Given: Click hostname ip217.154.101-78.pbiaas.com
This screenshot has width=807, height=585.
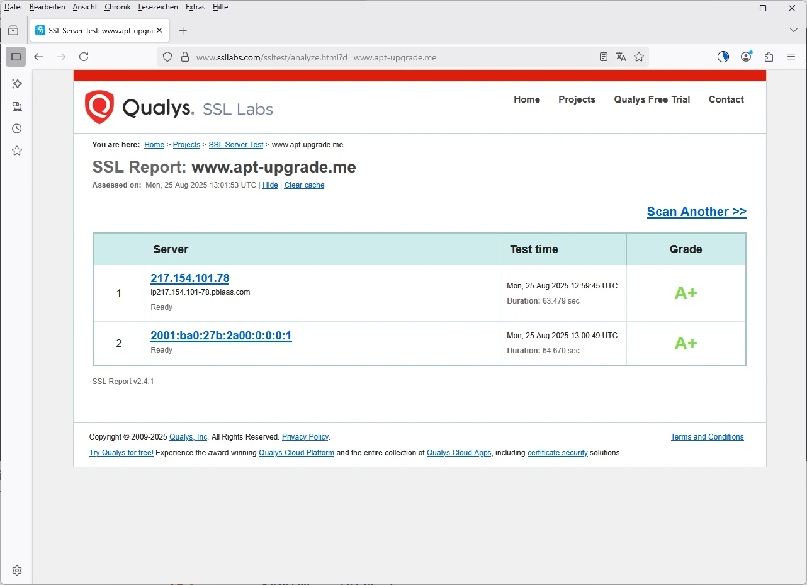Looking at the screenshot, I should 200,292.
